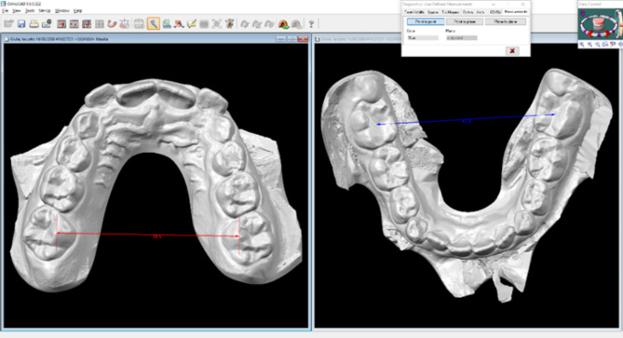
Task: Switch to the T-J Moyers tab
Action: [450, 12]
